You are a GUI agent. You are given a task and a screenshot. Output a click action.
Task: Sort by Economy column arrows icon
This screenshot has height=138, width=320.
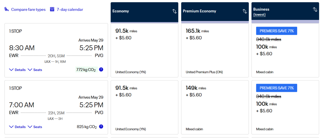point(175,11)
